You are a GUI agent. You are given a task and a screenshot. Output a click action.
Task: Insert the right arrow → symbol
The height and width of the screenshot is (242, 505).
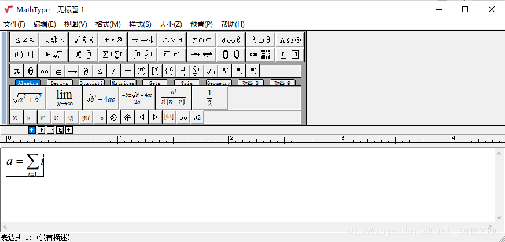click(x=72, y=70)
